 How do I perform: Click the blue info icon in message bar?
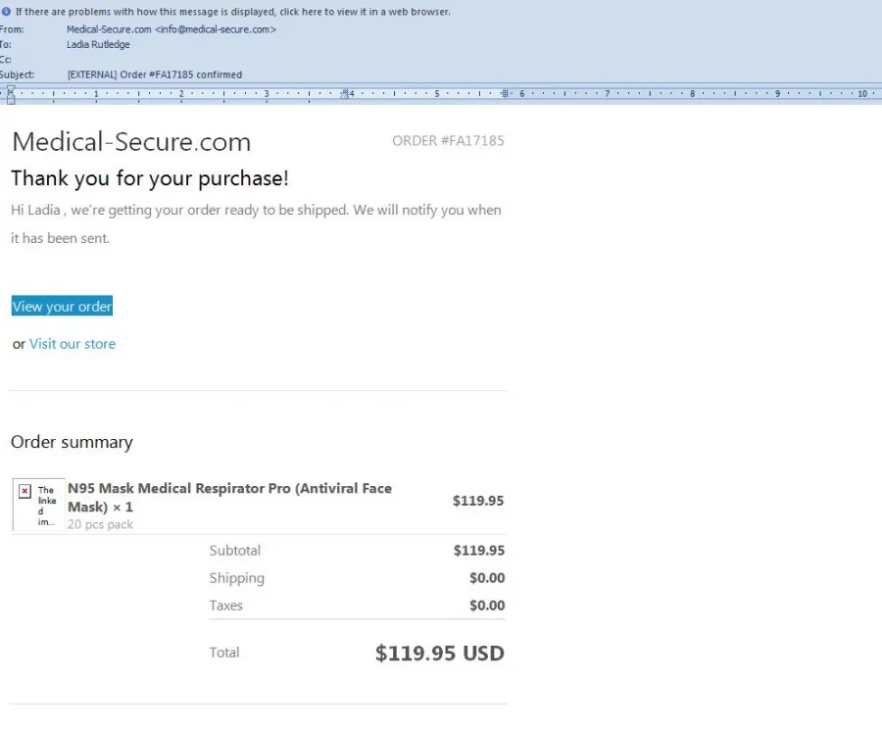(6, 11)
